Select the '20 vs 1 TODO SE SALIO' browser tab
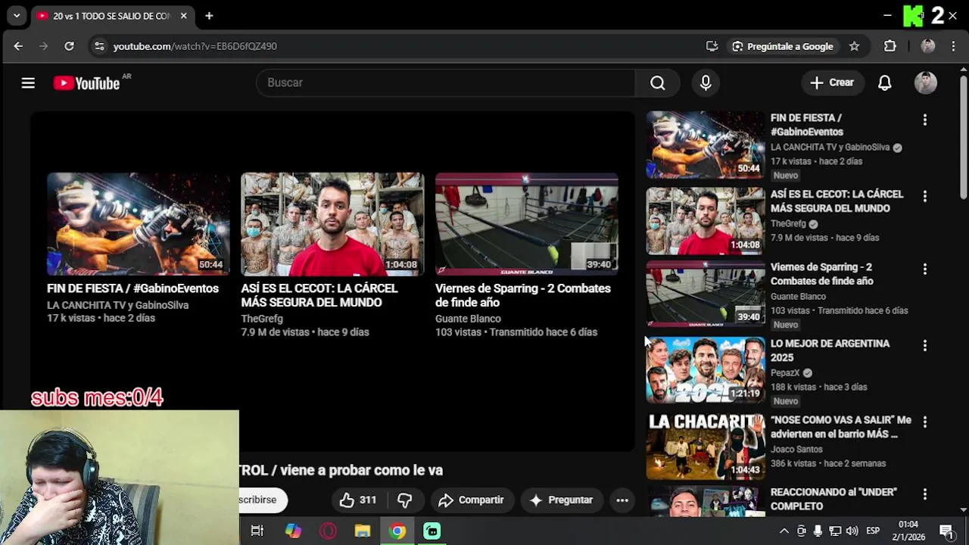The height and width of the screenshot is (545, 969). (111, 16)
